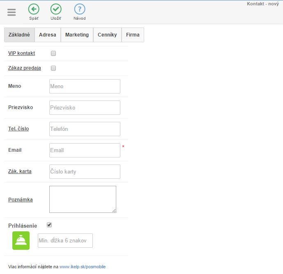Viewport: 283px width, 274px height.
Task: Open the Návod help question icon
Action: coord(80,9)
